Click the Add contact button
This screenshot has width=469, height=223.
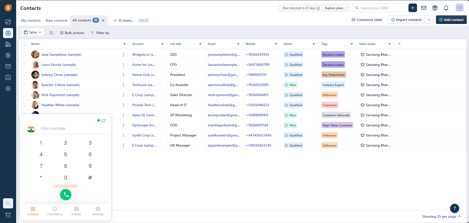tap(451, 20)
